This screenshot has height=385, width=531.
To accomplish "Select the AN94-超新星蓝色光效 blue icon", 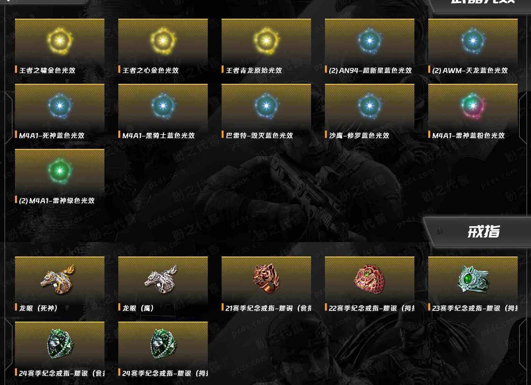I will point(370,41).
